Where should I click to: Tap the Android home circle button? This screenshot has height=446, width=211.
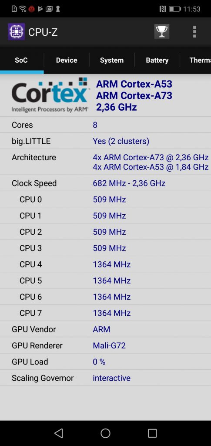point(105,433)
